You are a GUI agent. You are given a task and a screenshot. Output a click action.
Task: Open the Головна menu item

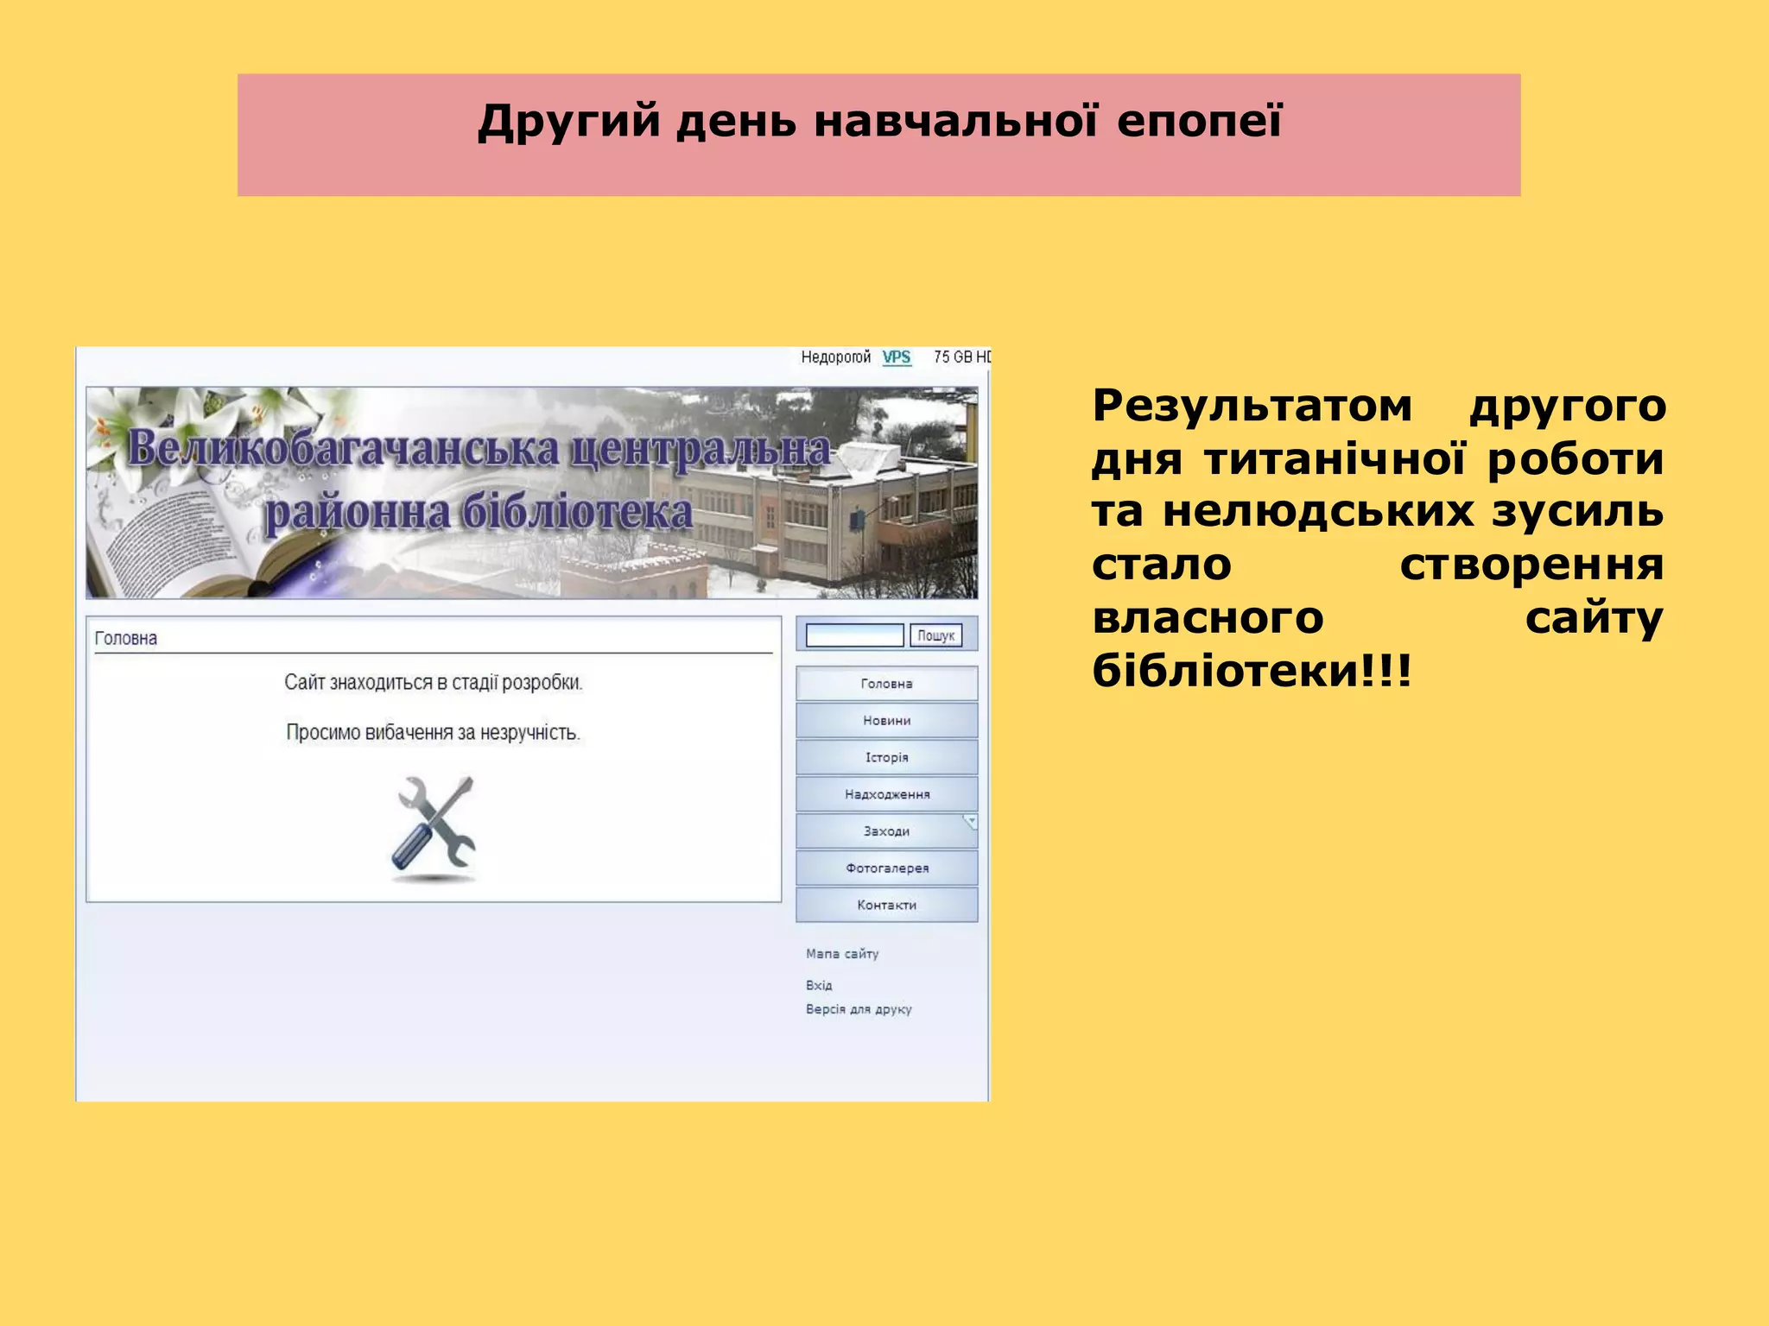coord(886,684)
